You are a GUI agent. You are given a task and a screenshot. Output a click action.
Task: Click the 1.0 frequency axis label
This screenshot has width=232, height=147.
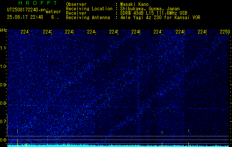point(4,67)
